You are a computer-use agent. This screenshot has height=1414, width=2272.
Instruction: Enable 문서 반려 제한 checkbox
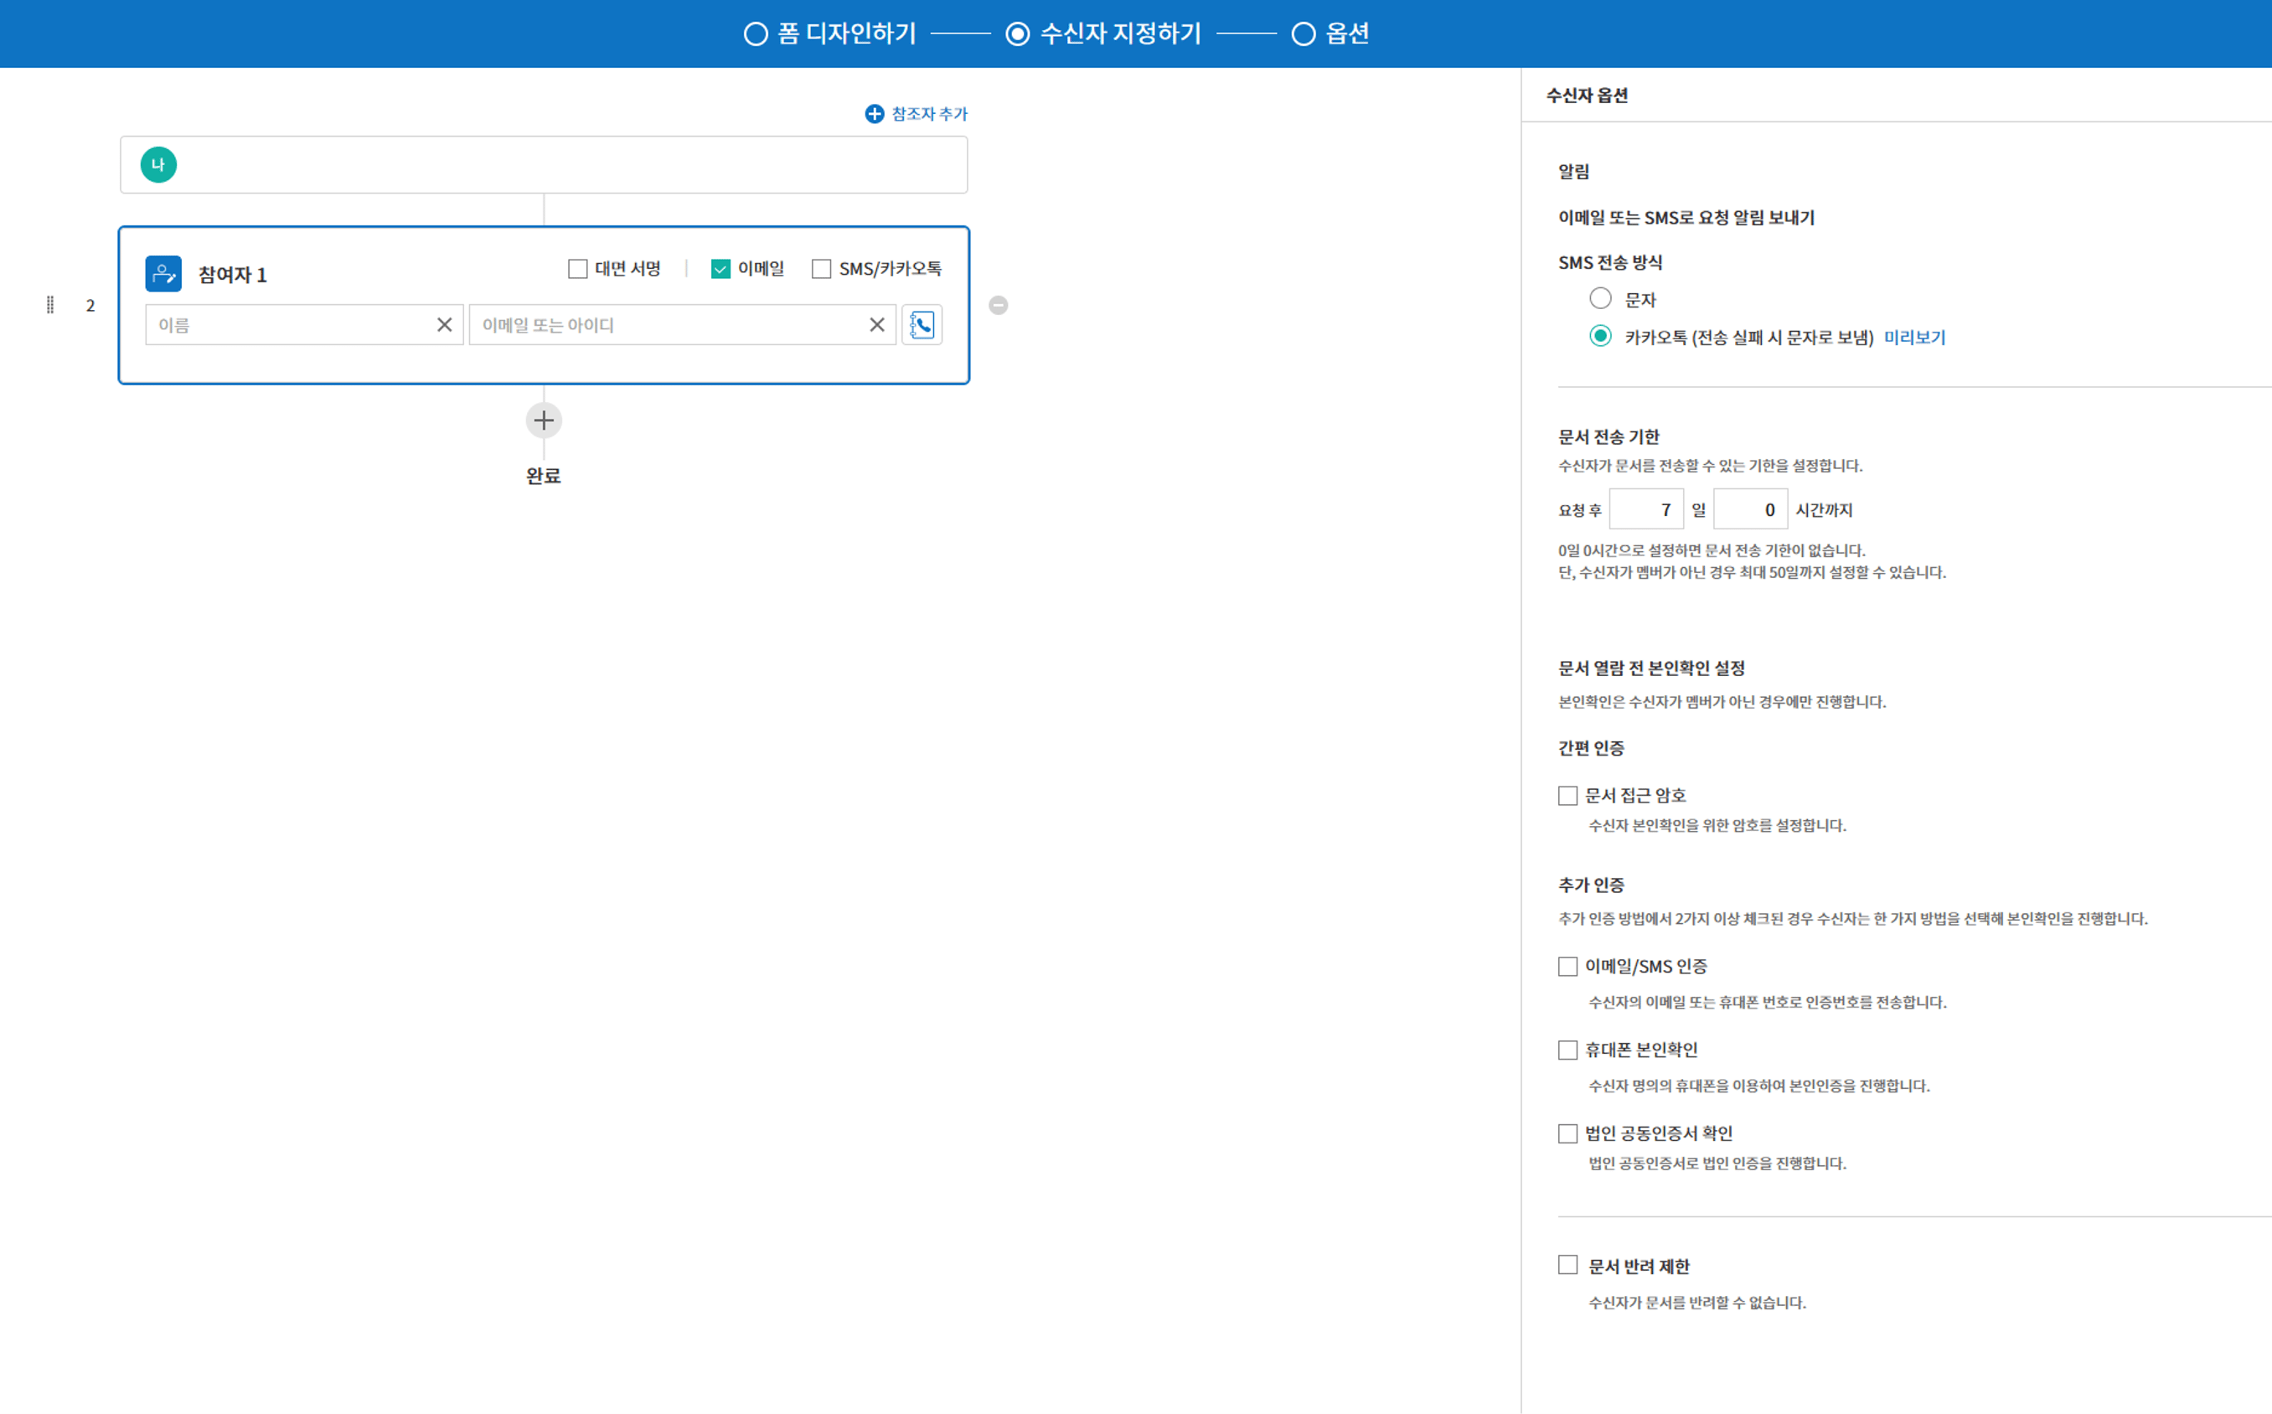(x=1568, y=1265)
